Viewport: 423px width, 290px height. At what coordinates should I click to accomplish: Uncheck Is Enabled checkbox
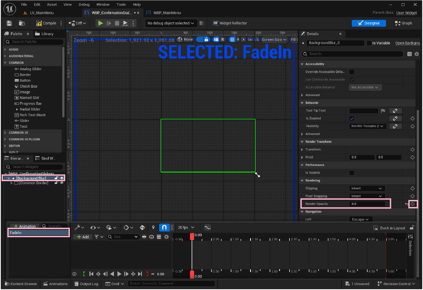click(x=352, y=119)
